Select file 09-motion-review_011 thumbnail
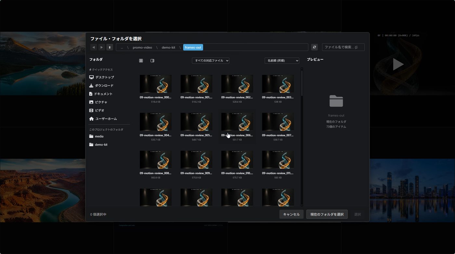Screen dimensions: 455x254 point(278,160)
